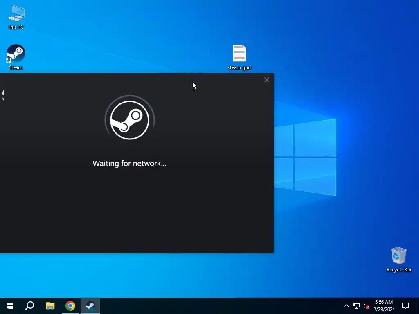Open Google Chrome from taskbar
Image resolution: width=419 pixels, height=314 pixels.
click(70, 306)
